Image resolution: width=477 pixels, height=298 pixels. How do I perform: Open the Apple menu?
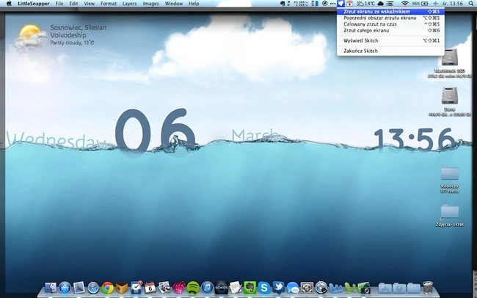(x=9, y=4)
